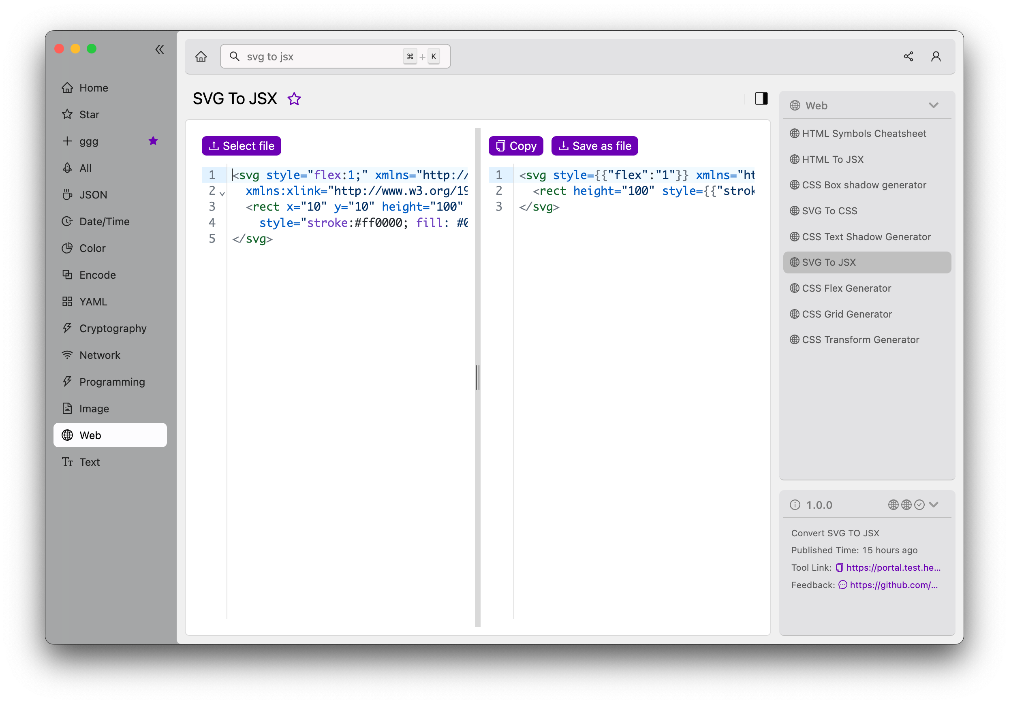Click the wifi icon beside Network

click(67, 355)
